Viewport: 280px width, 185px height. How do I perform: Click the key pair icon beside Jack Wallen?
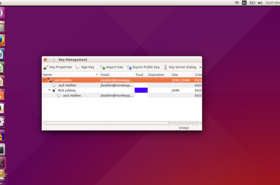(x=50, y=80)
